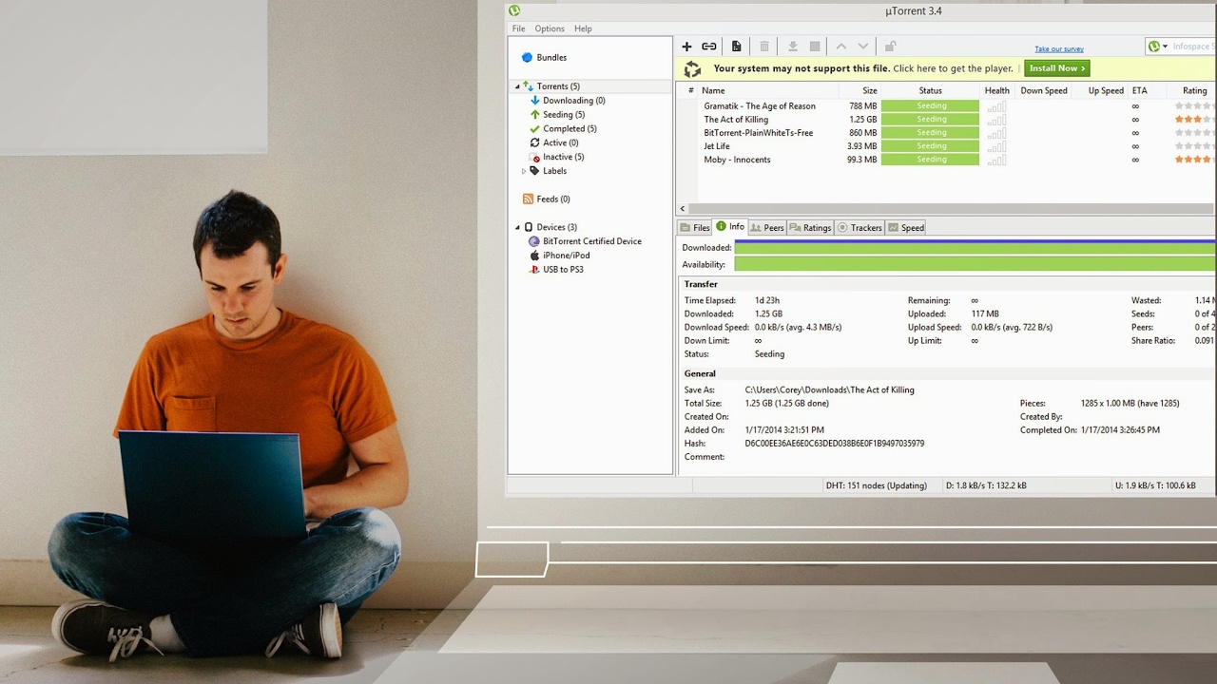Click the Add Torrent plus icon
The image size is (1217, 684).
[x=686, y=47]
